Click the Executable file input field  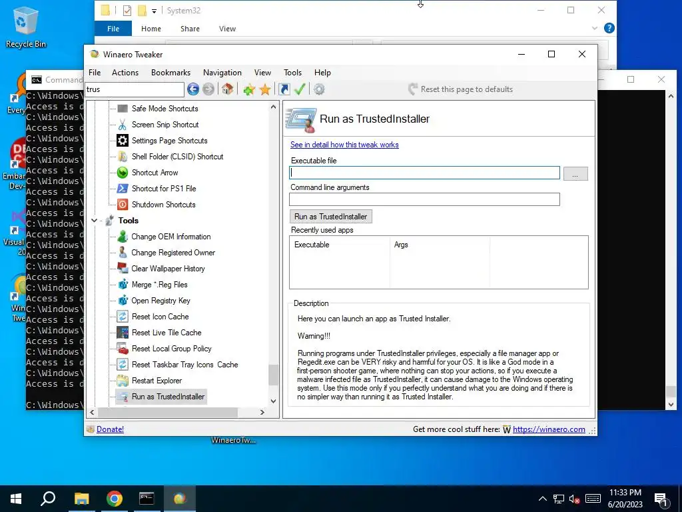[x=424, y=173]
